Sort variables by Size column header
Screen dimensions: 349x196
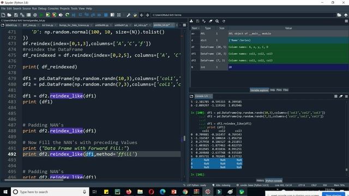coord(222,28)
